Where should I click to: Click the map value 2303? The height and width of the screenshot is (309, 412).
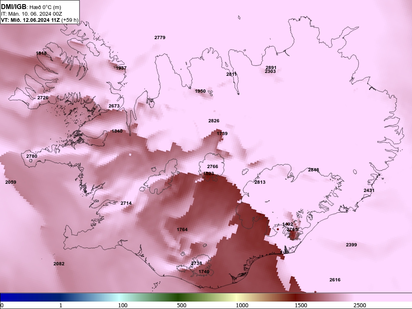pos(270,71)
